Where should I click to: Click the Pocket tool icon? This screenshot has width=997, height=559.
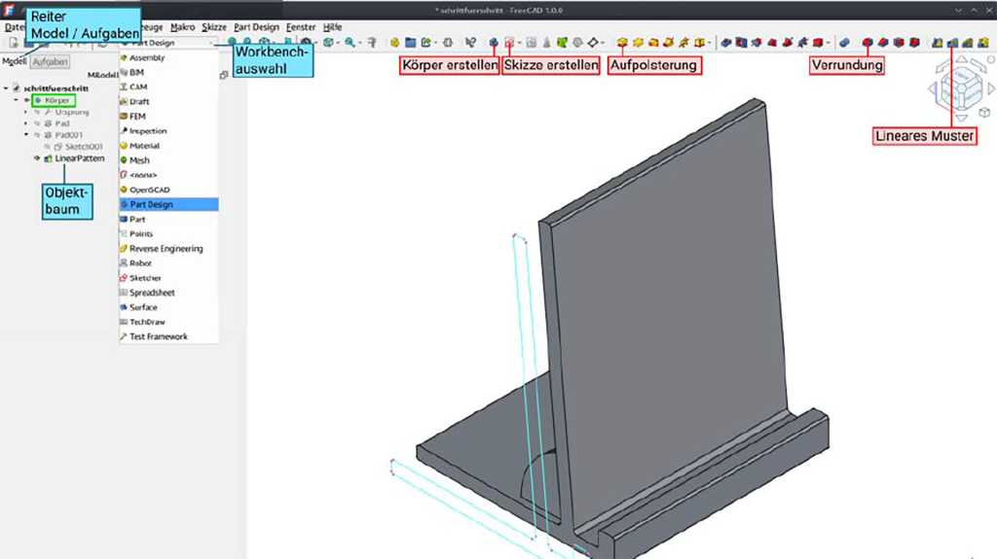click(x=725, y=43)
